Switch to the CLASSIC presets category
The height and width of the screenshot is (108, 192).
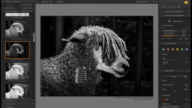pyautogui.click(x=27, y=5)
